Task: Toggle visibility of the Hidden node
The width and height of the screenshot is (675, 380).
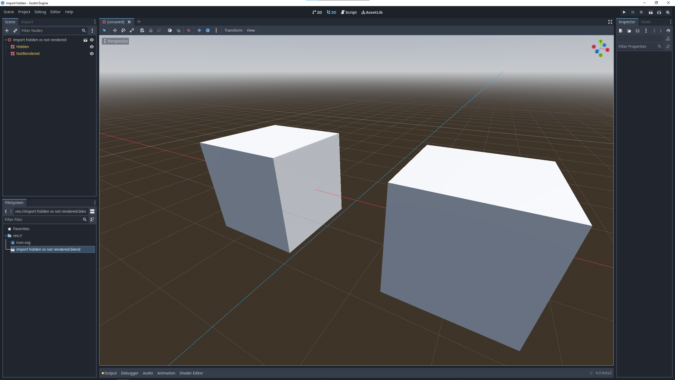Action: [91, 46]
